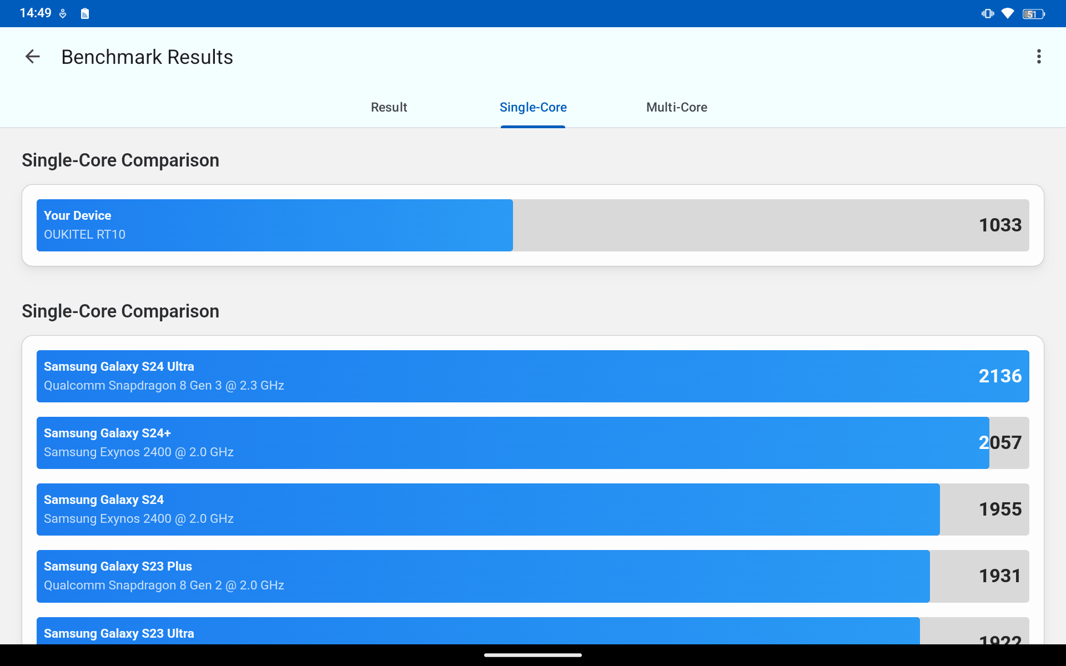Viewport: 1066px width, 666px height.
Task: Tap the battery indicator in status bar
Action: click(x=1033, y=14)
